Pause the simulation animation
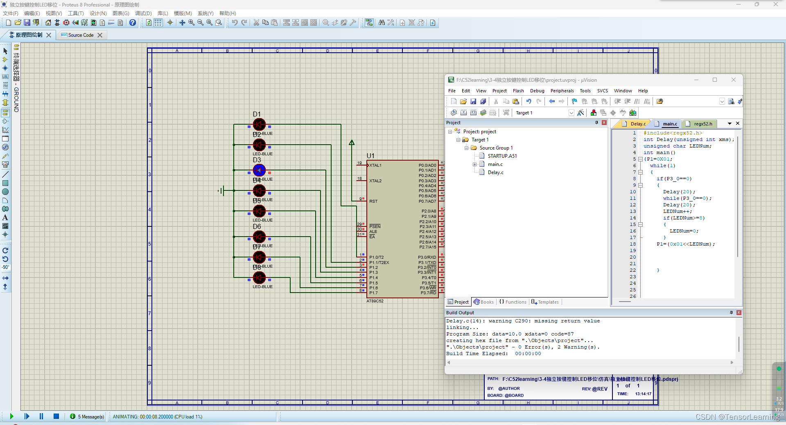The height and width of the screenshot is (425, 786). click(x=41, y=416)
